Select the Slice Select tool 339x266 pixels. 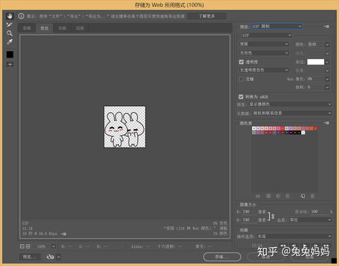click(x=10, y=24)
